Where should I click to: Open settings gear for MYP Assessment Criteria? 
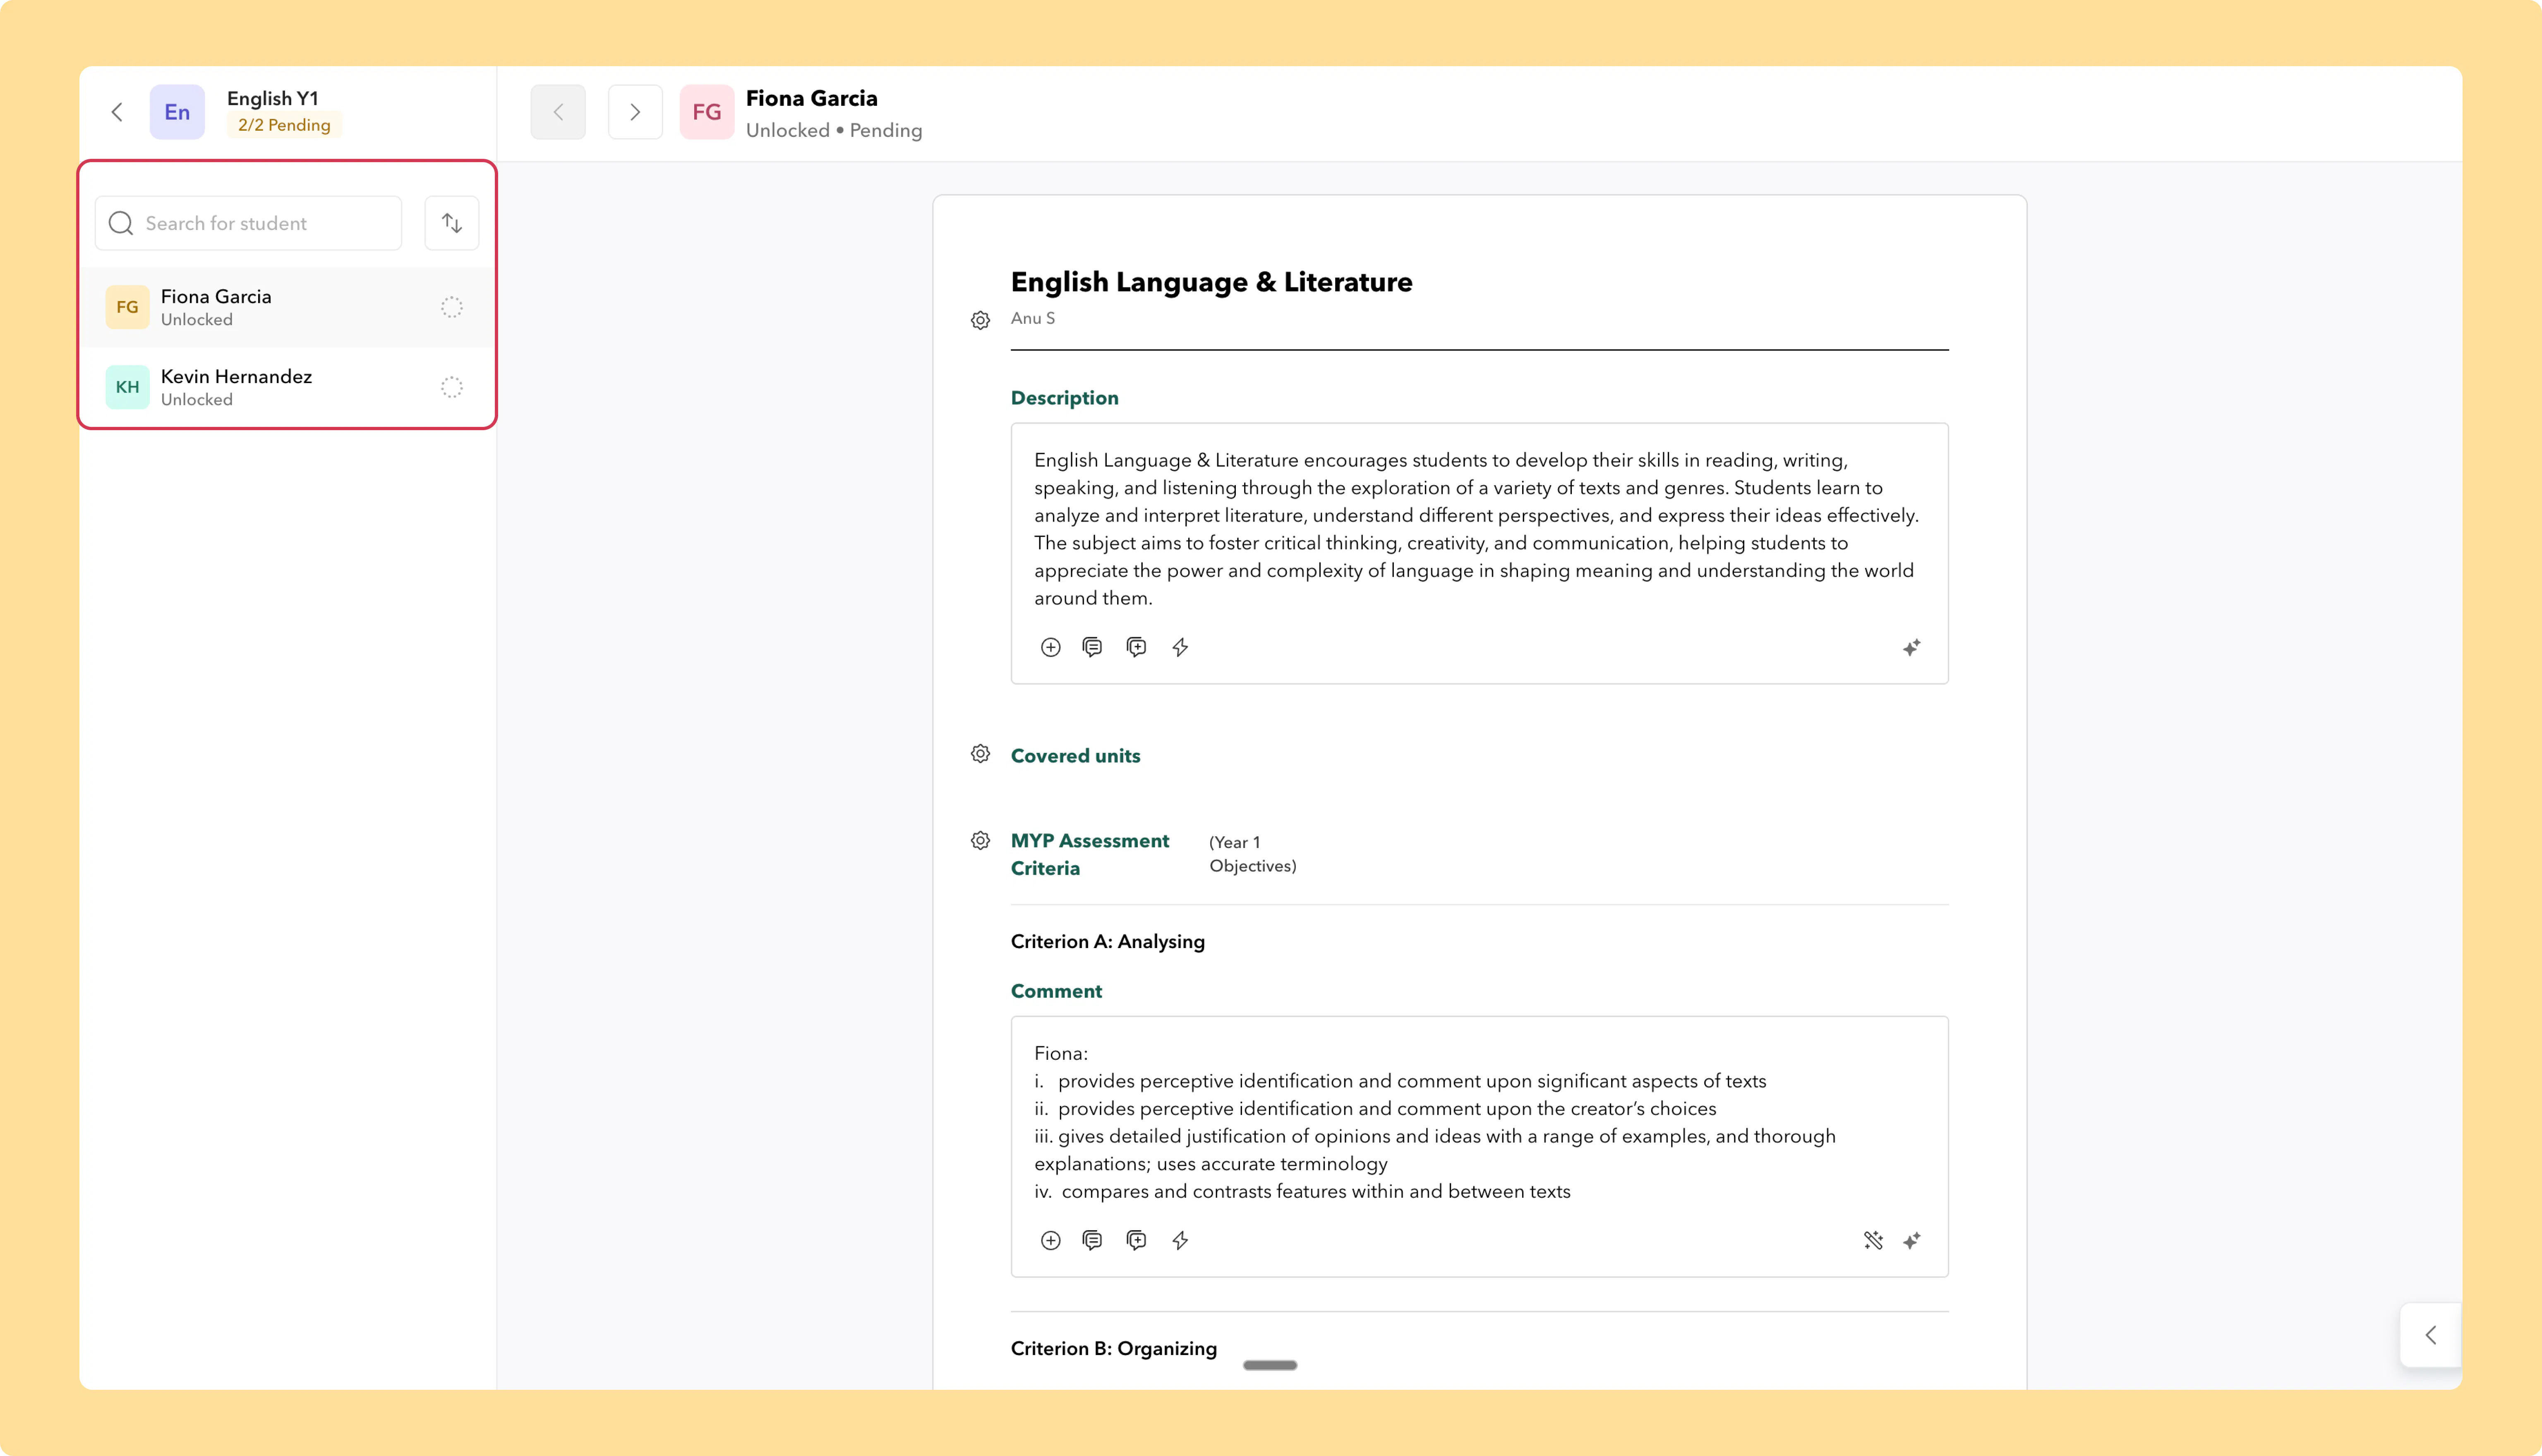pos(980,841)
